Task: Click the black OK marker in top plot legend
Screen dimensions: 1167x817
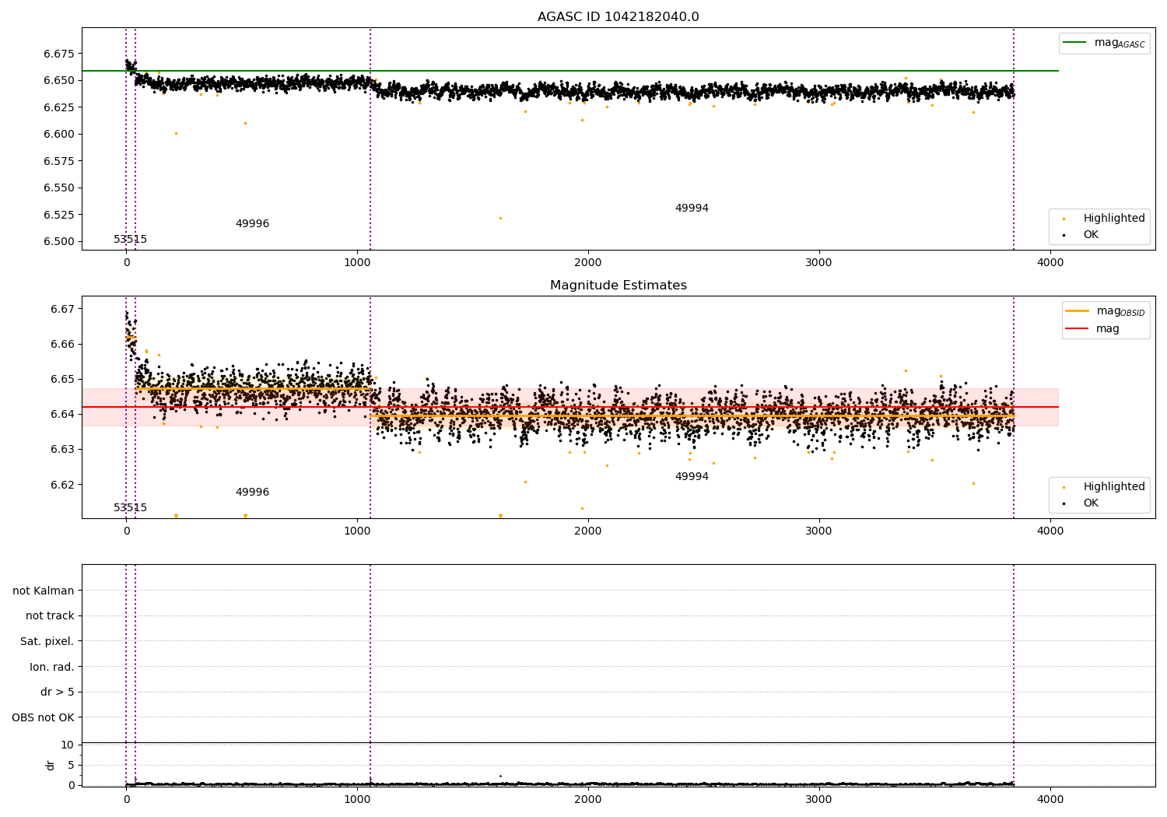Action: [1064, 235]
